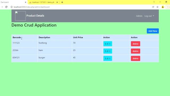Click the Add New button
This screenshot has height=96, width=170.
153,31
